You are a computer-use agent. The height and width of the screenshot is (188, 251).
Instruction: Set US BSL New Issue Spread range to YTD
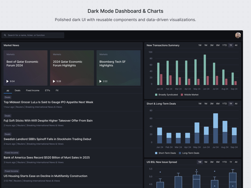tap(224, 162)
